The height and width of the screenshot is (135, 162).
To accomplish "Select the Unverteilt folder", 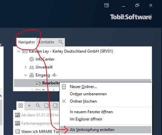I will click(44, 67).
